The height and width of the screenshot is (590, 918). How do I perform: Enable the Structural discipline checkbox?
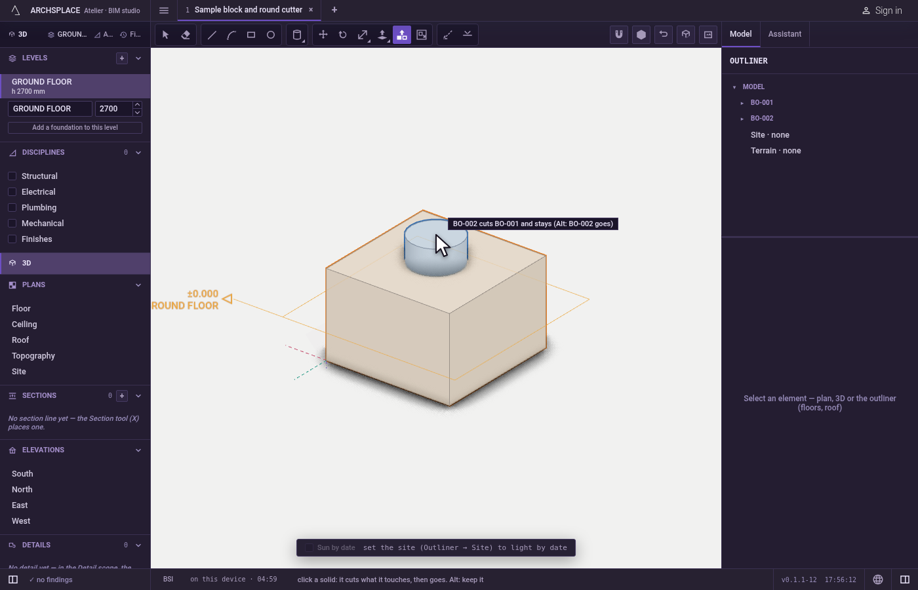tap(12, 176)
